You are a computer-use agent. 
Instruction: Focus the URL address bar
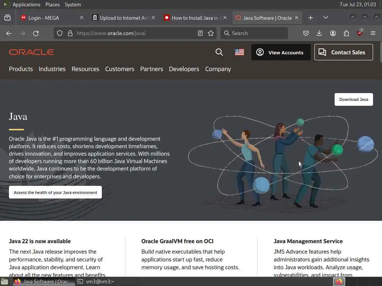135,33
